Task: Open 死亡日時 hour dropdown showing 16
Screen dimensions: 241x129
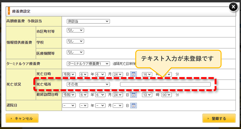Action: (147, 74)
